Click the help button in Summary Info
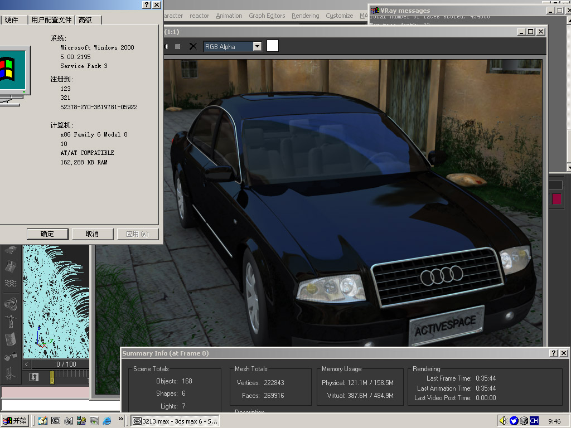571x428 pixels. [554, 353]
